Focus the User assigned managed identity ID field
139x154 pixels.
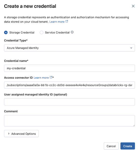pyautogui.click(x=69, y=102)
